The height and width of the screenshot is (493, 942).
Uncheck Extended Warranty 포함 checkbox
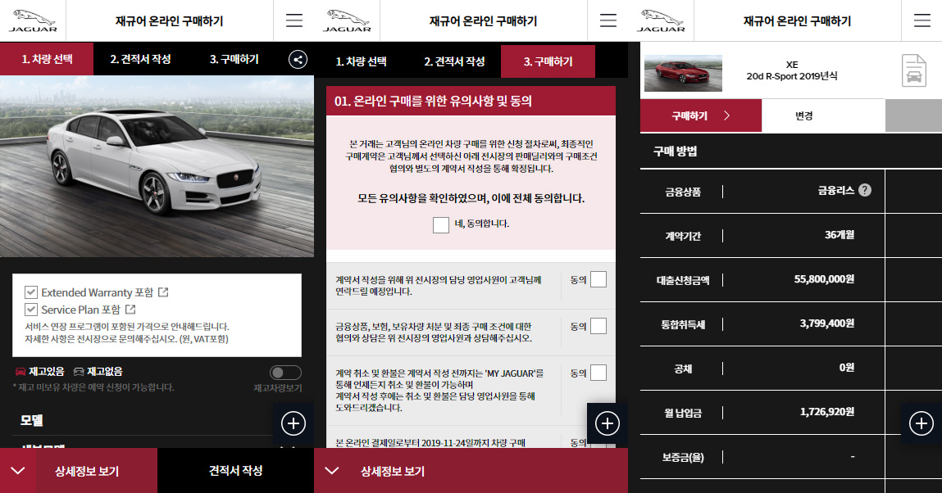(x=30, y=292)
